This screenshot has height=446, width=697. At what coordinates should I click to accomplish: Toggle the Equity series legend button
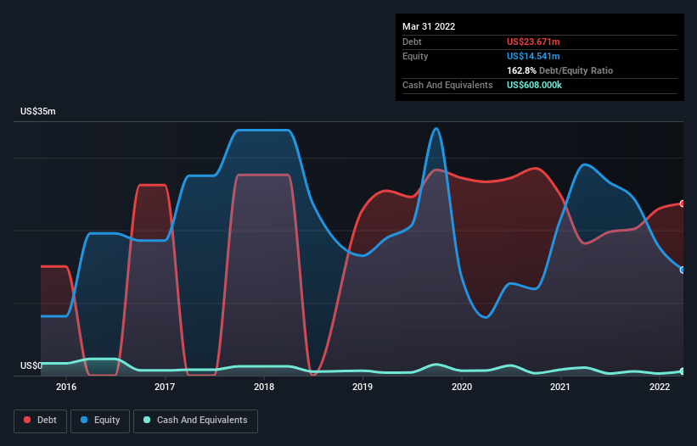(100, 421)
